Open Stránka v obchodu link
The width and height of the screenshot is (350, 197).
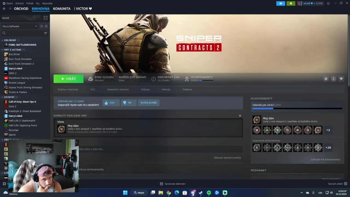[x=68, y=89]
